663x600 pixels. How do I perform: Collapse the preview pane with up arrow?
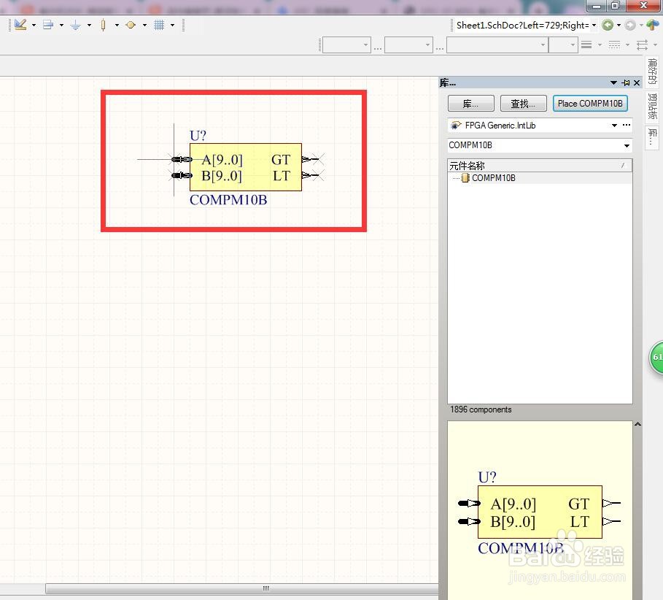click(x=637, y=424)
